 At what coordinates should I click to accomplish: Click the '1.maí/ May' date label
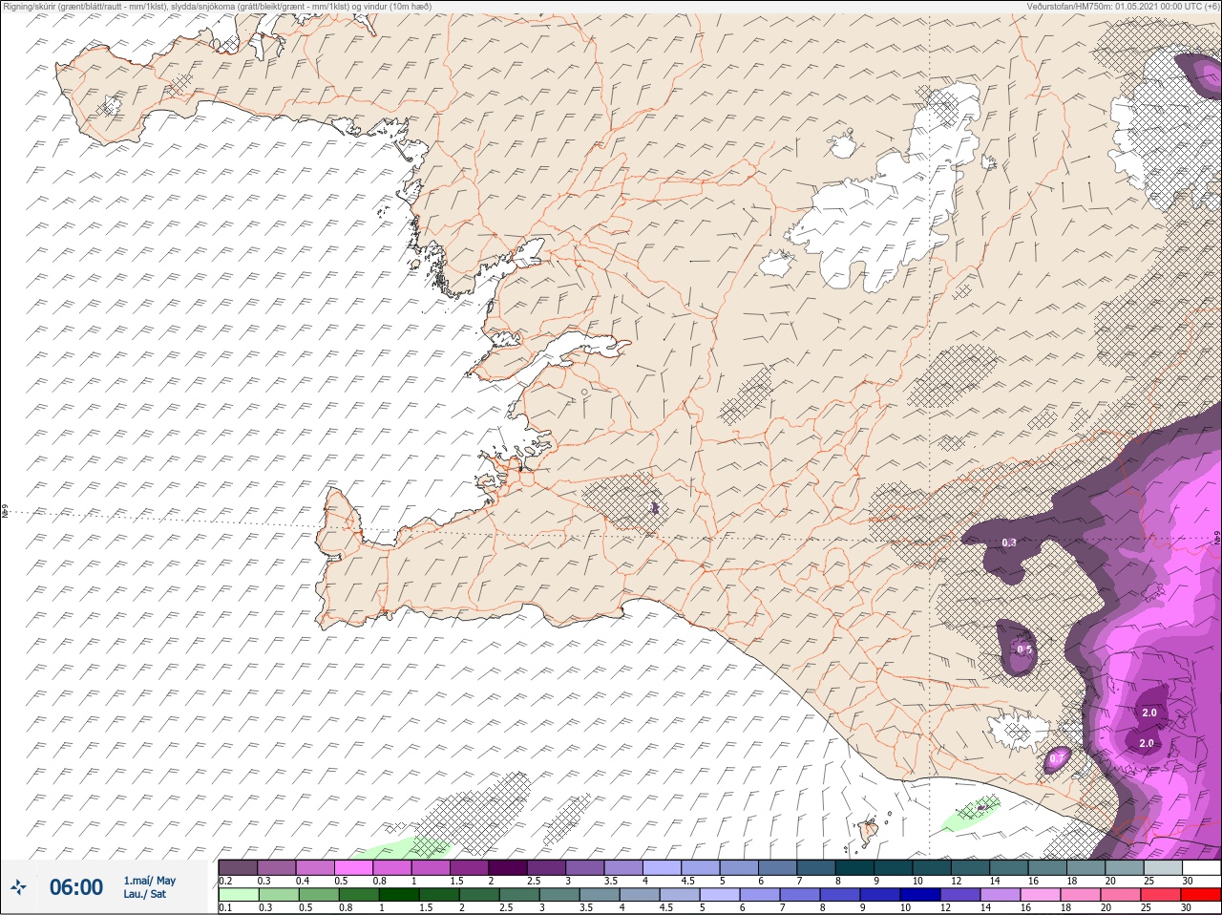click(x=149, y=881)
